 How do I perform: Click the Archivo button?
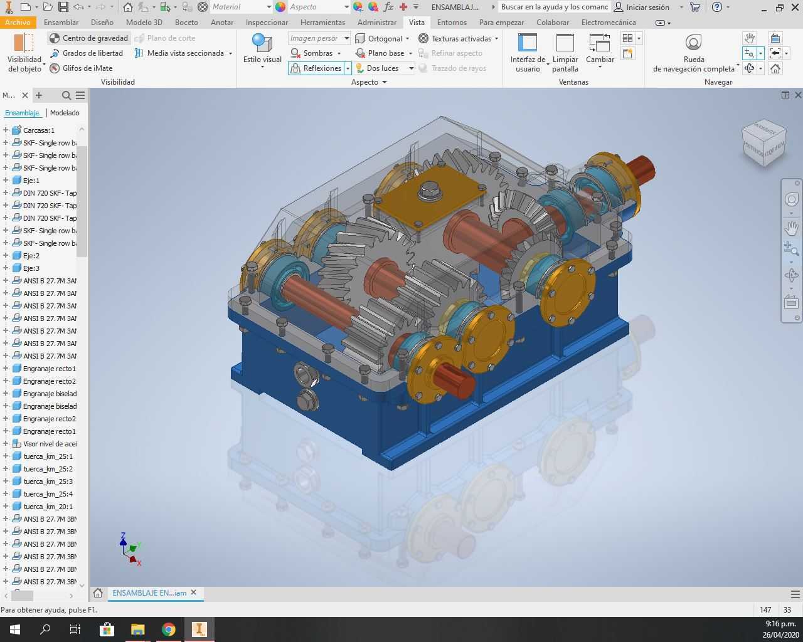click(18, 22)
